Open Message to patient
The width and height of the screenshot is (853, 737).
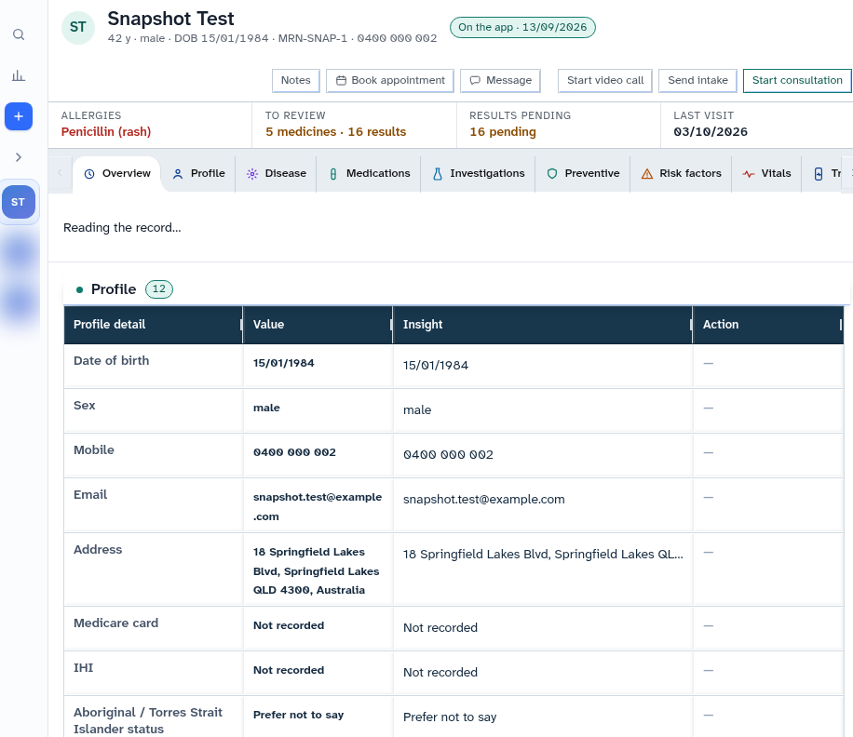(x=500, y=80)
